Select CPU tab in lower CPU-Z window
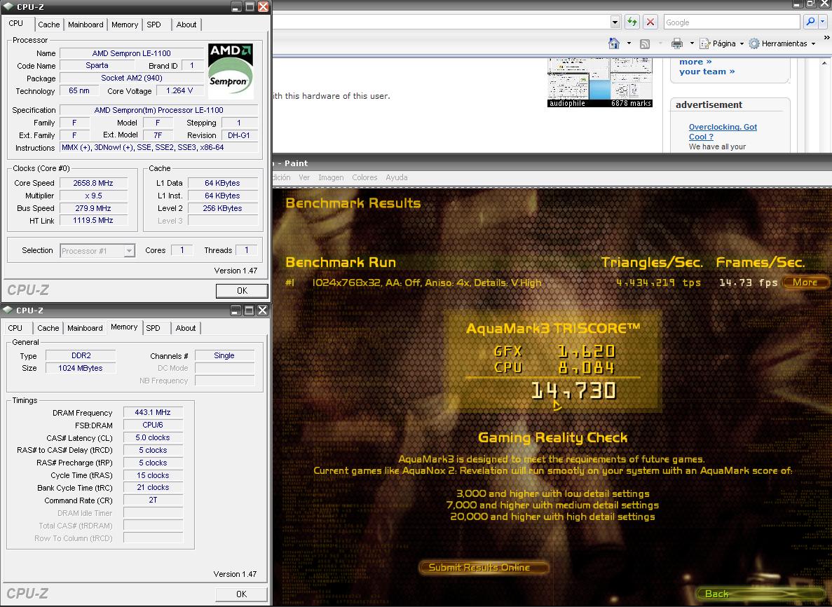832x607 pixels. pos(15,328)
